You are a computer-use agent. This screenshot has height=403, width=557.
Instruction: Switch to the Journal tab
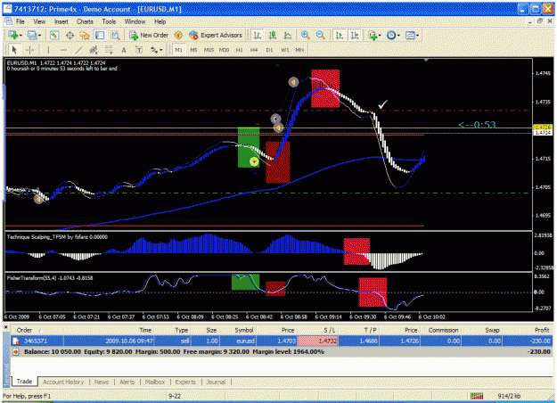coord(216,382)
